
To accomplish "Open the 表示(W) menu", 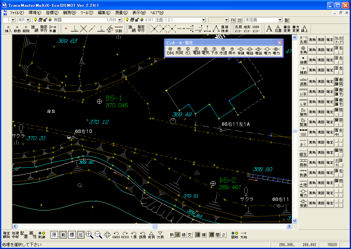I will tap(139, 13).
